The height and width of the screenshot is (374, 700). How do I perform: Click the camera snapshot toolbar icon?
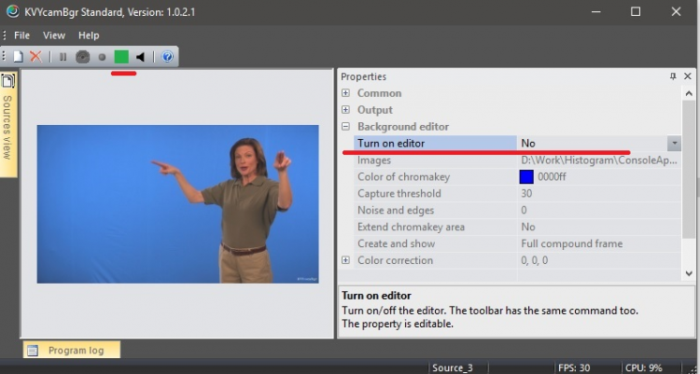tap(82, 57)
